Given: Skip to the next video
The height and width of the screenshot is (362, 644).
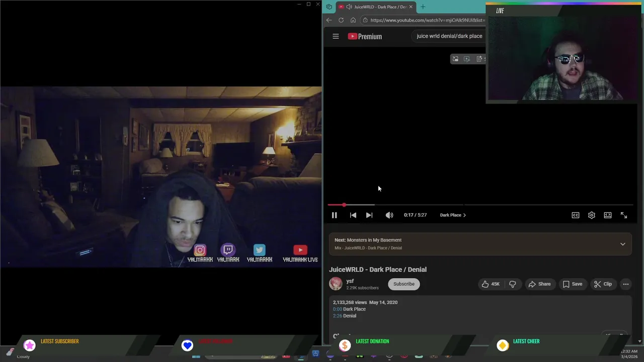Looking at the screenshot, I should click(x=369, y=215).
